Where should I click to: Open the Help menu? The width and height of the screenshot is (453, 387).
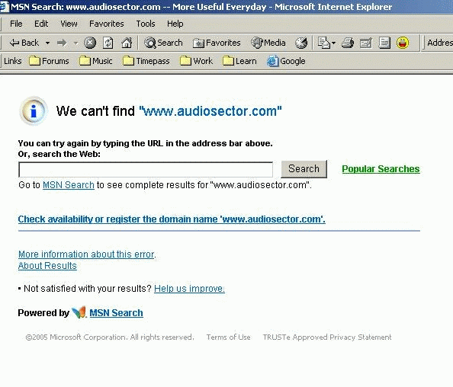[175, 24]
